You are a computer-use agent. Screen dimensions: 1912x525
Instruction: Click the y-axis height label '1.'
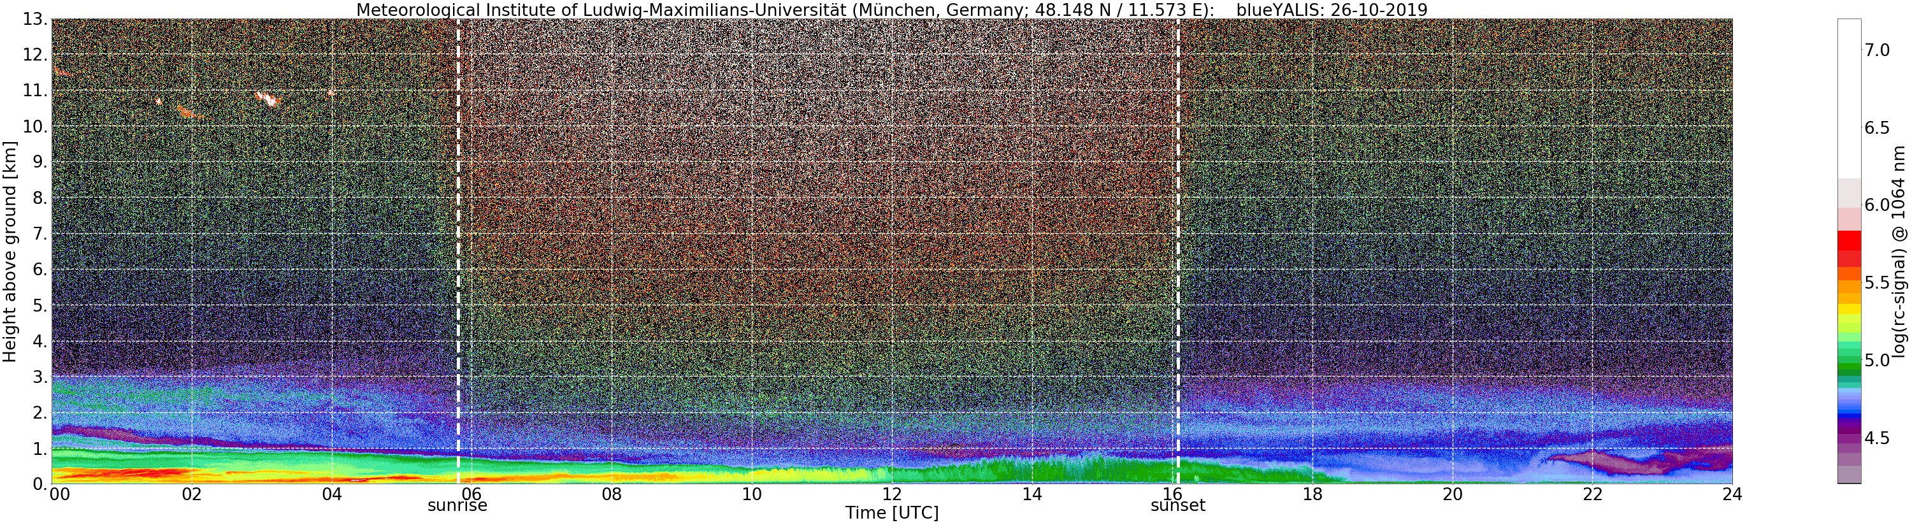(40, 449)
